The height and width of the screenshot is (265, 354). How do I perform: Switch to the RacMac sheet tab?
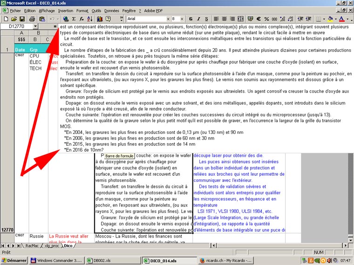32,245
